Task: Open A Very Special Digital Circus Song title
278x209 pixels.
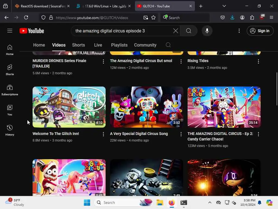Action: (139, 134)
